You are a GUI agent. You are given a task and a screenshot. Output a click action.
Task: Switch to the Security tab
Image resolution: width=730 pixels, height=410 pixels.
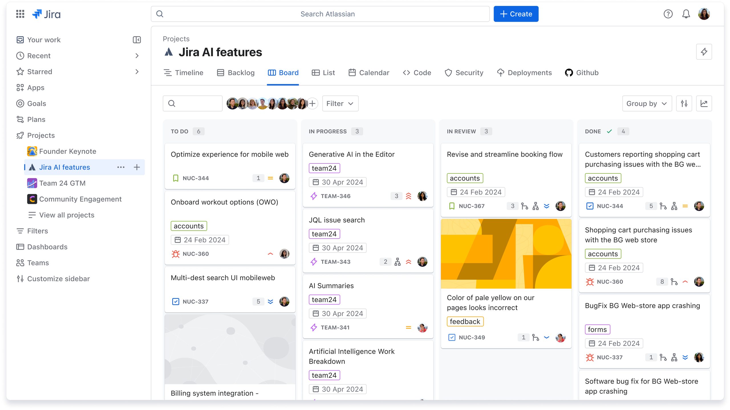coord(464,73)
